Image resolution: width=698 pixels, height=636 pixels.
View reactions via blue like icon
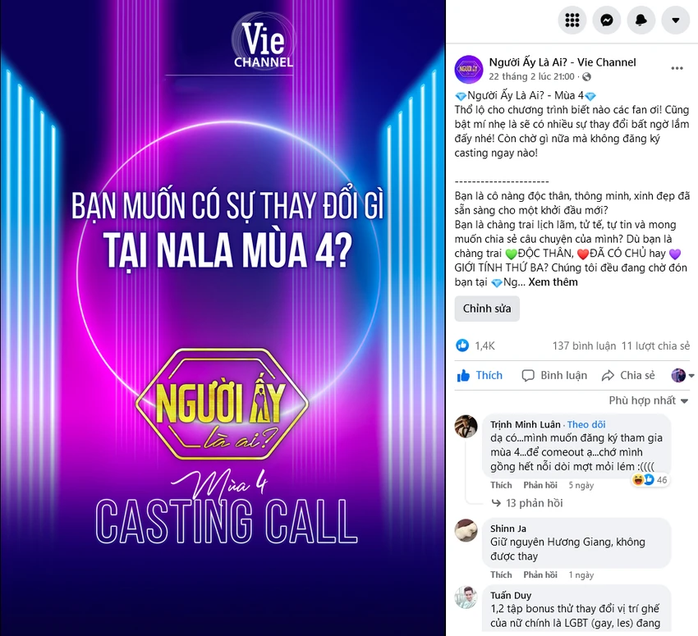click(462, 345)
